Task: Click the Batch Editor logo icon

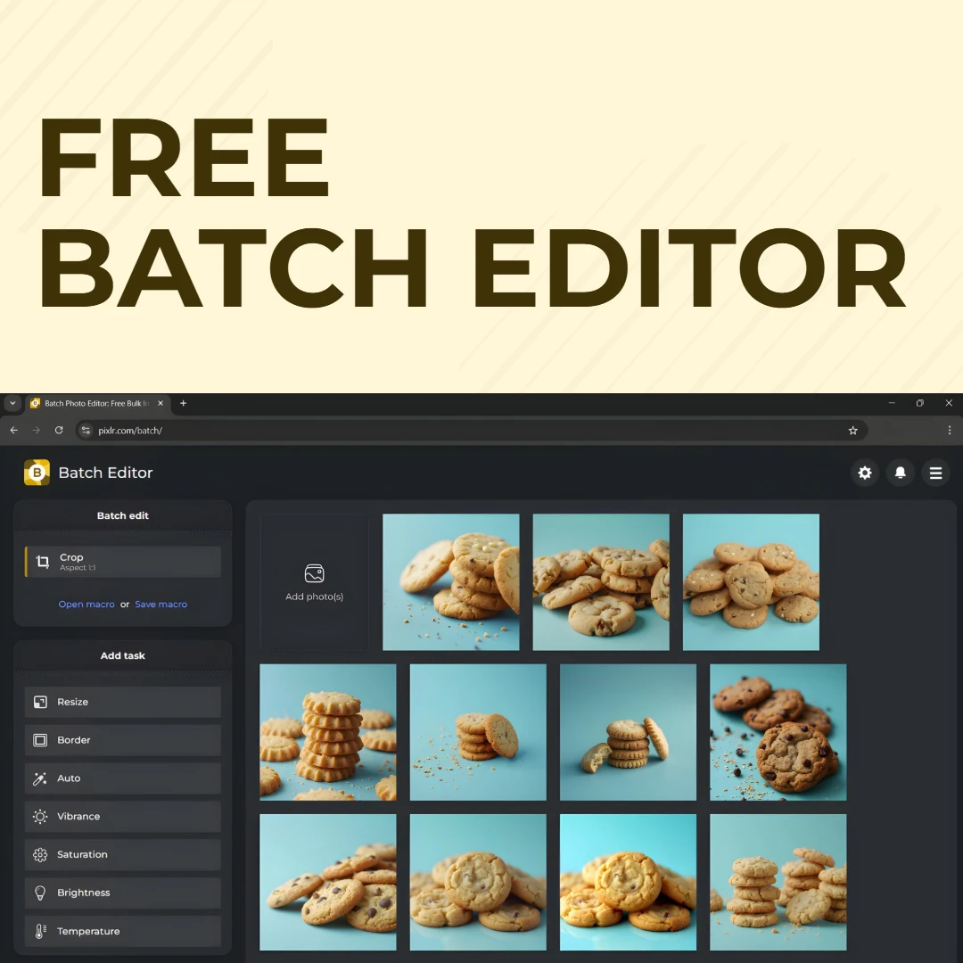Action: click(x=37, y=473)
